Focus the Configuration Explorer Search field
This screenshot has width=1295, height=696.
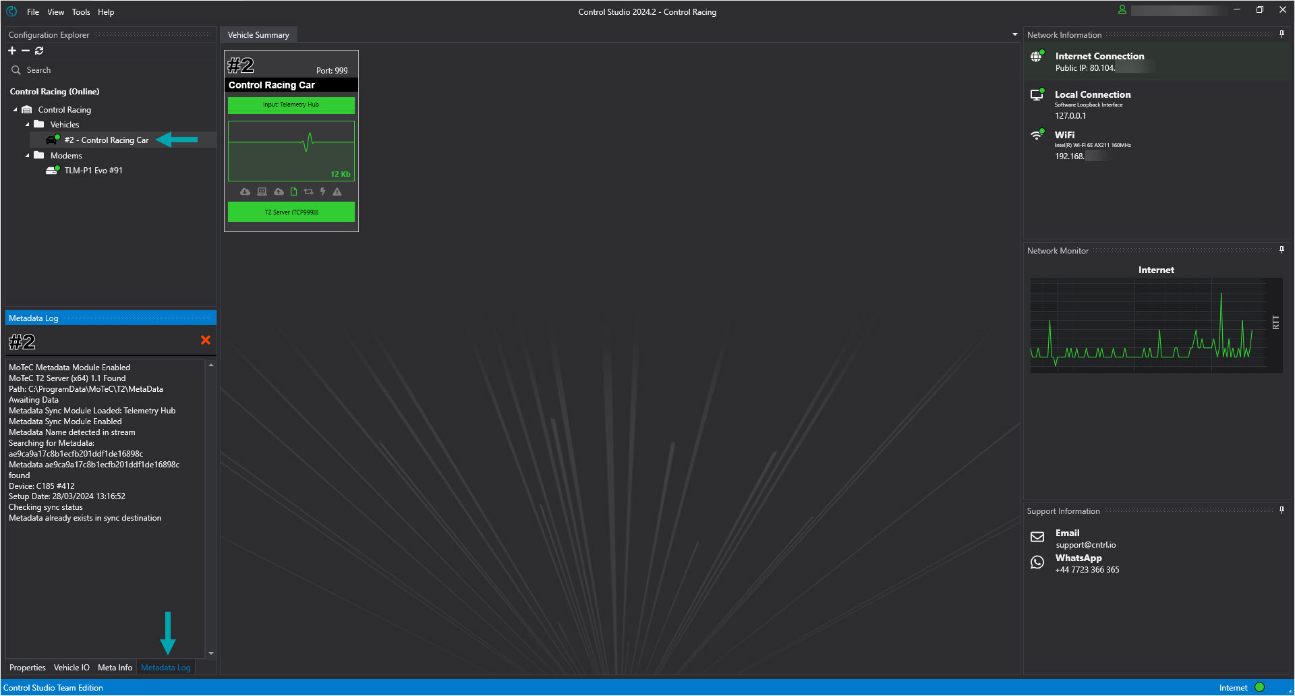click(x=111, y=70)
